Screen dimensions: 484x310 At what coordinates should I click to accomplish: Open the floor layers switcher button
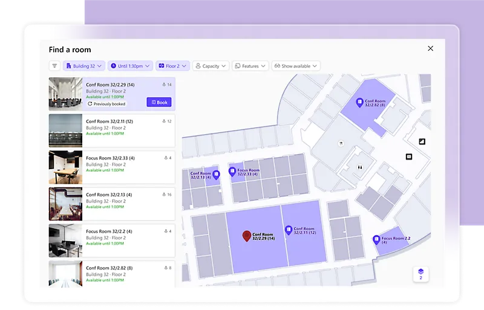[x=420, y=274]
